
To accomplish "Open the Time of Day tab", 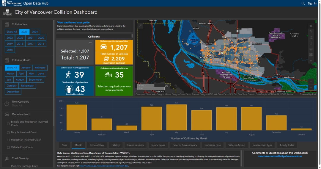I will pyautogui.click(x=97, y=145).
